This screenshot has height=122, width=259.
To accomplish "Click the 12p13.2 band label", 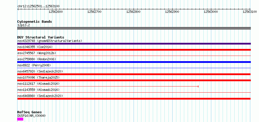I will coord(24,25).
